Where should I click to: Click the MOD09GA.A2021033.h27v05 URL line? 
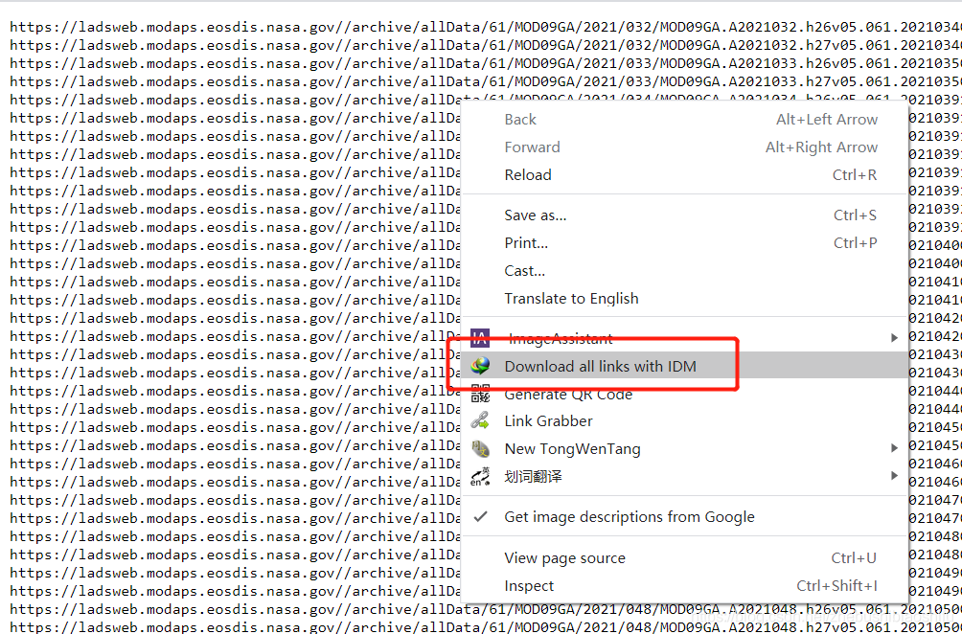tap(486, 81)
